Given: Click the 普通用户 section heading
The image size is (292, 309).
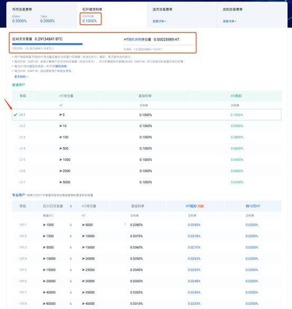Looking at the screenshot, I should click(18, 85).
